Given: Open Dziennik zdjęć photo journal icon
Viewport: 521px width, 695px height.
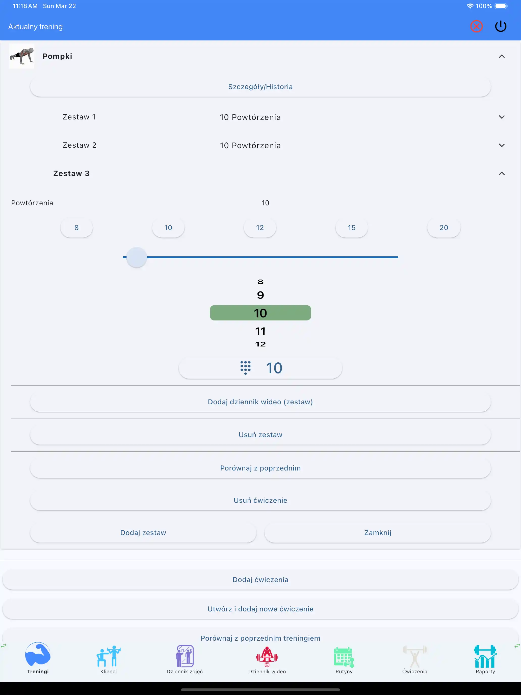Looking at the screenshot, I should click(185, 656).
